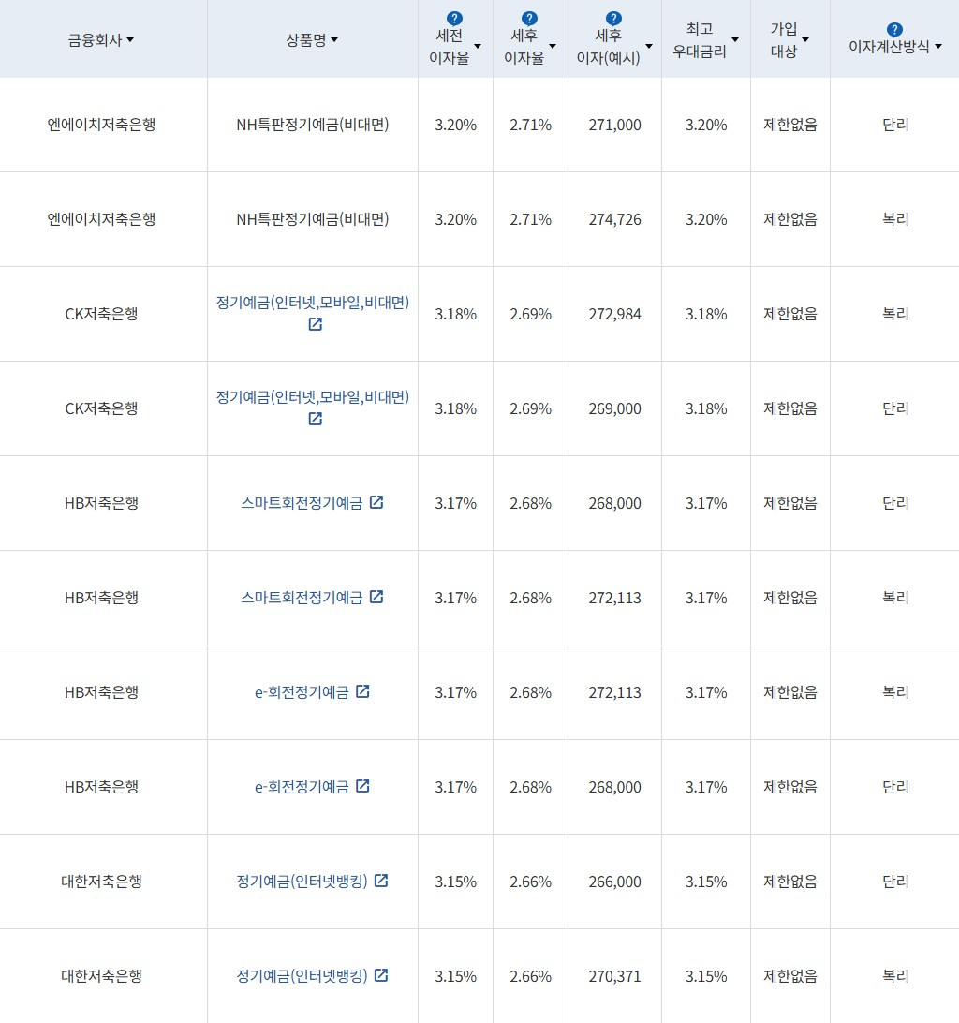Click the external link icon next to e-회전정기예금
959x1023 pixels.
363,692
